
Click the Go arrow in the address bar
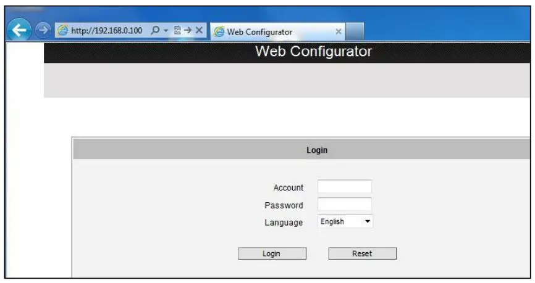(x=188, y=30)
